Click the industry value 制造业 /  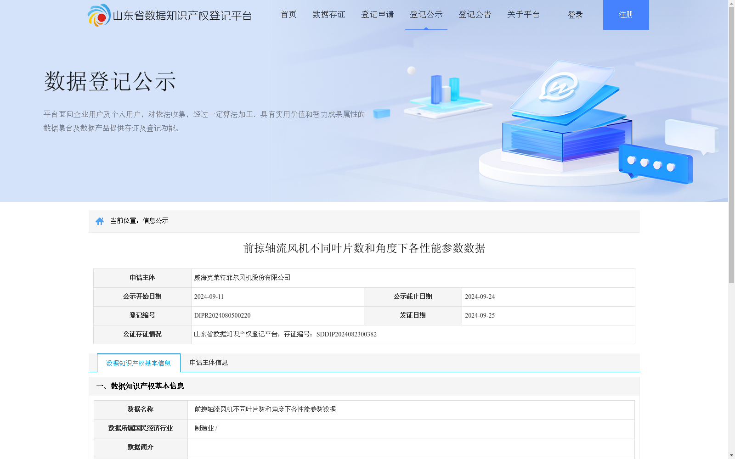coord(206,428)
